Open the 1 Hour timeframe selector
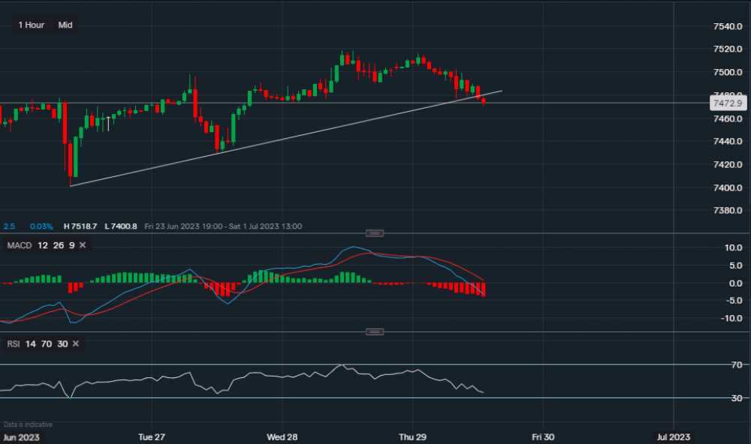 (x=30, y=25)
